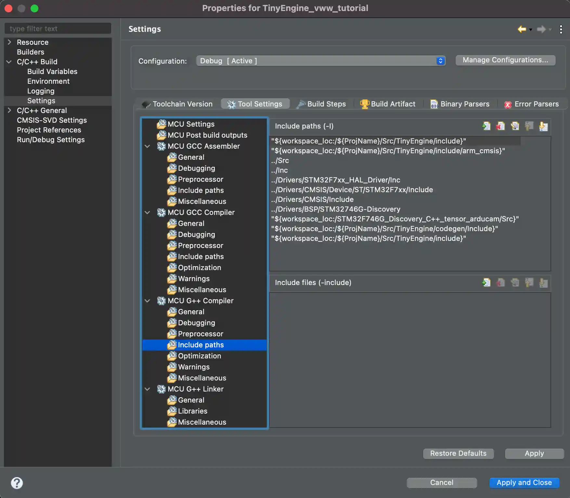The image size is (570, 498).
Task: Collapse the MCU GCC Compiler branch
Action: (x=148, y=213)
